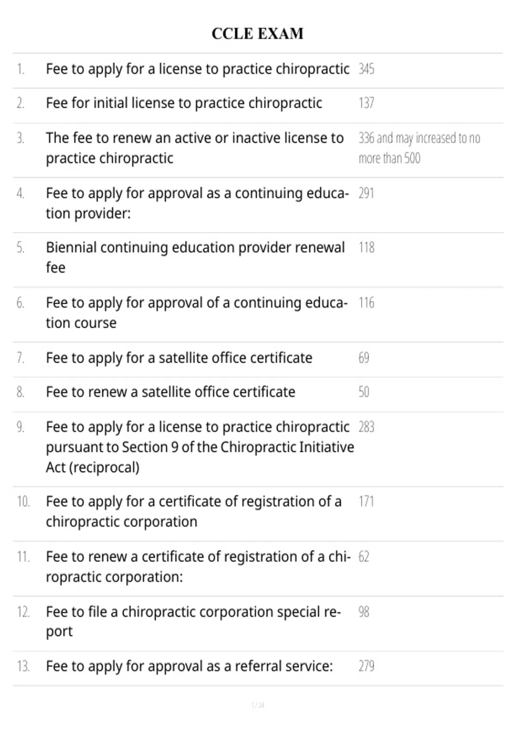Select chiropractic corporation registration certificate question
Screen dimensions: 515x729
pos(194,512)
